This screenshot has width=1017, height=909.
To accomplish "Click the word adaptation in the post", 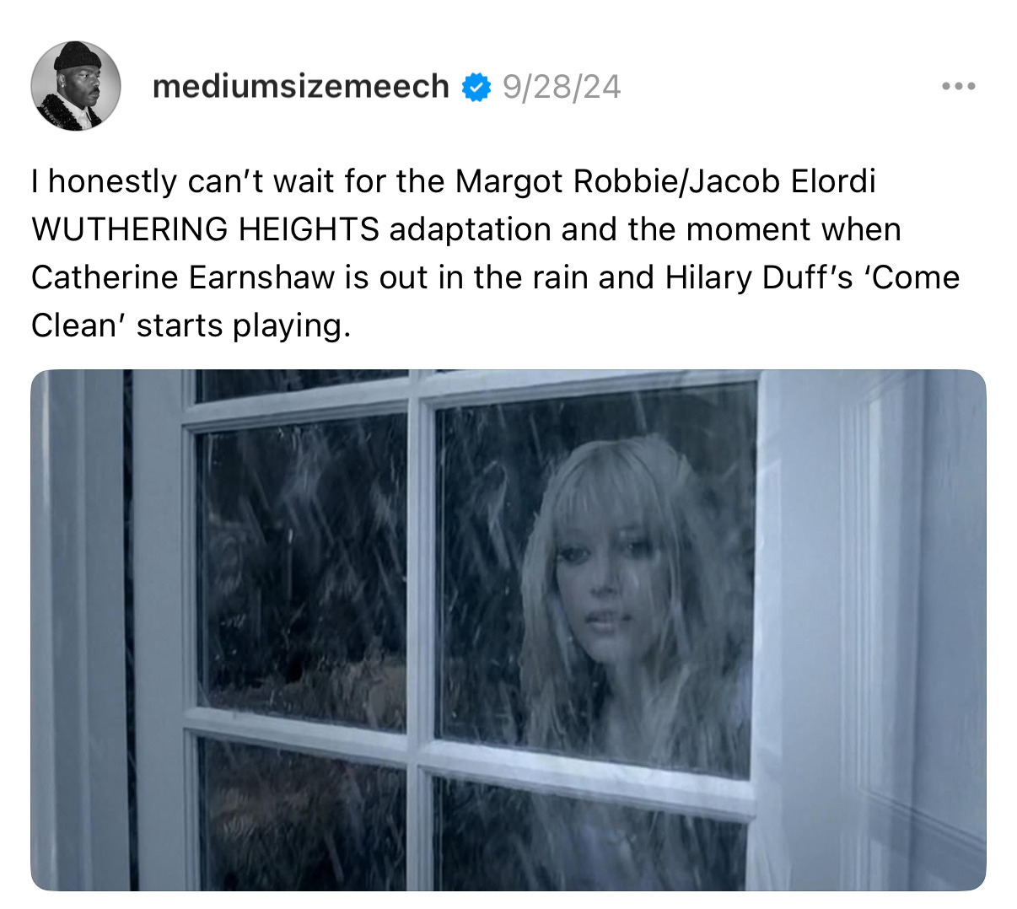I will point(471,229).
